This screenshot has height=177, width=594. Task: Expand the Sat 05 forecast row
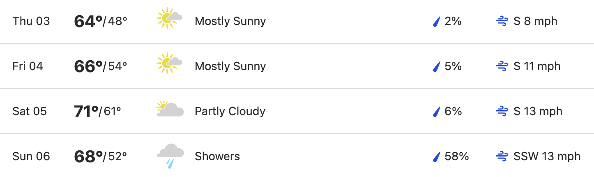click(x=297, y=111)
